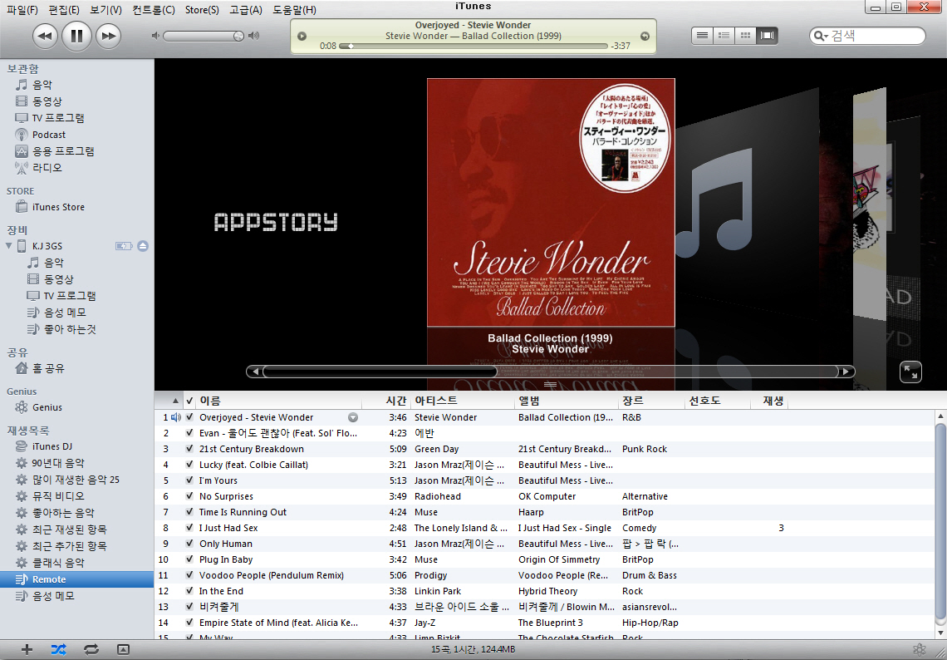Click the max volume speaker icon
The width and height of the screenshot is (947, 660).
click(x=254, y=37)
